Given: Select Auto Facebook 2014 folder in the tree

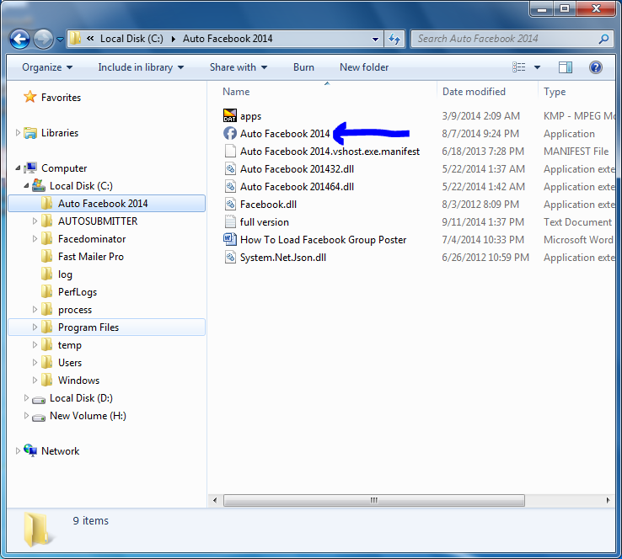Looking at the screenshot, I should (107, 203).
